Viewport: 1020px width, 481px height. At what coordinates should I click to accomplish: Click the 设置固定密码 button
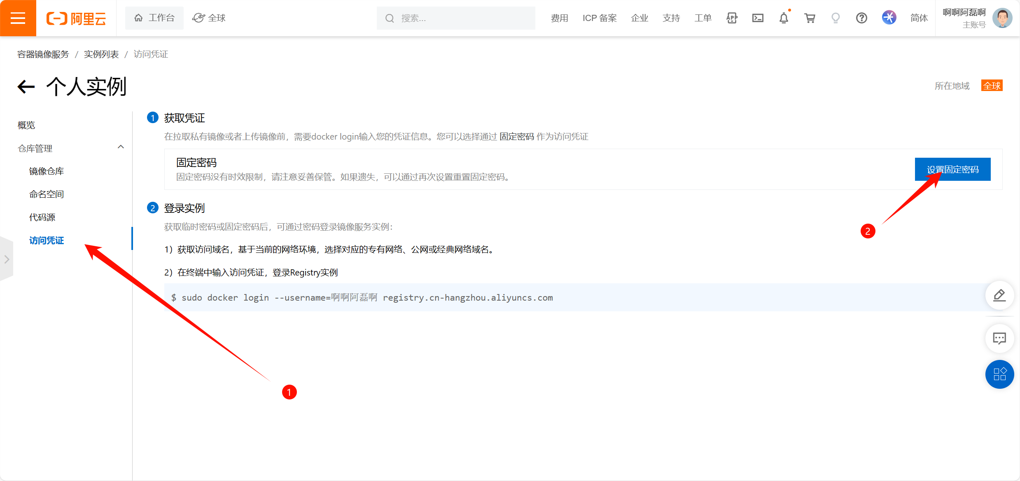[952, 169]
